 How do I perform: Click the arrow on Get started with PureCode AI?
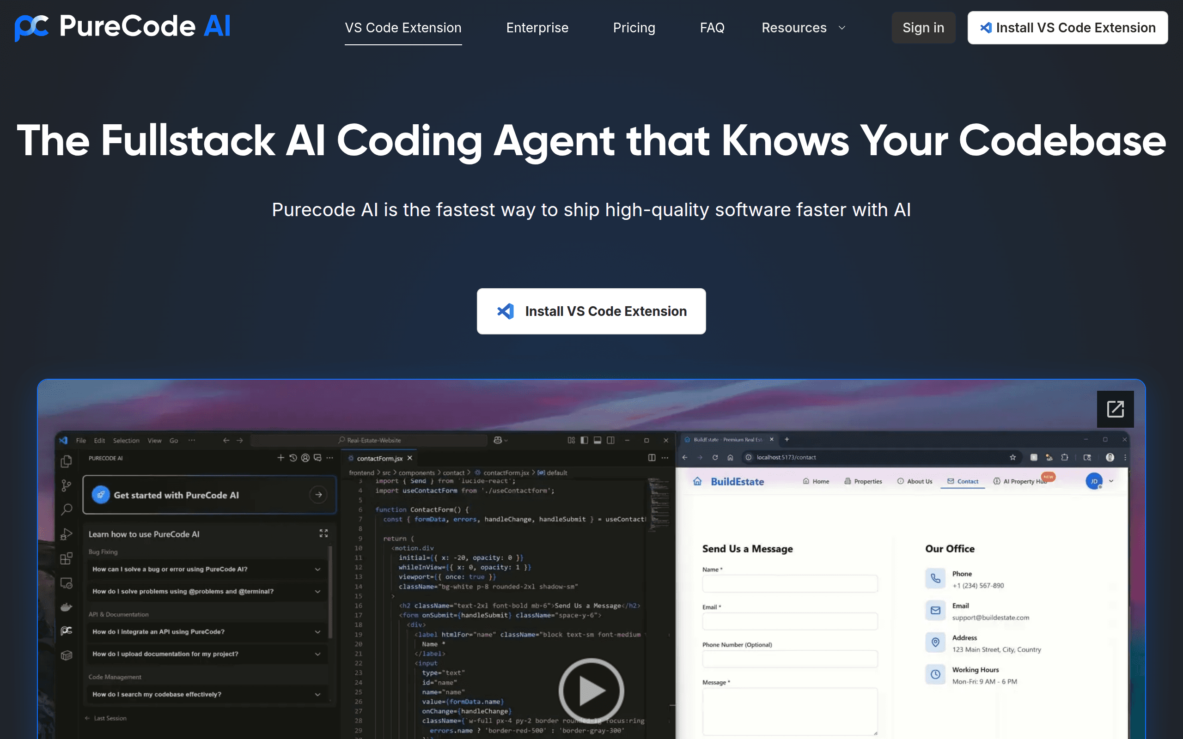[x=318, y=495]
